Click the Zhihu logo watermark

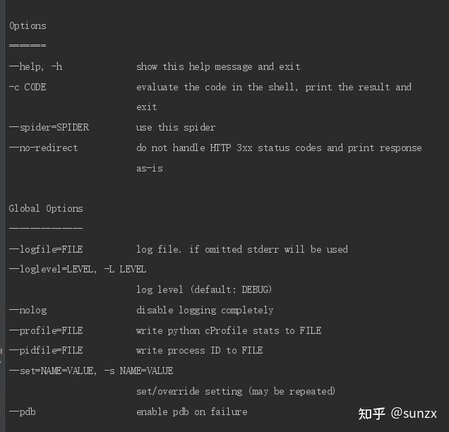click(x=371, y=414)
